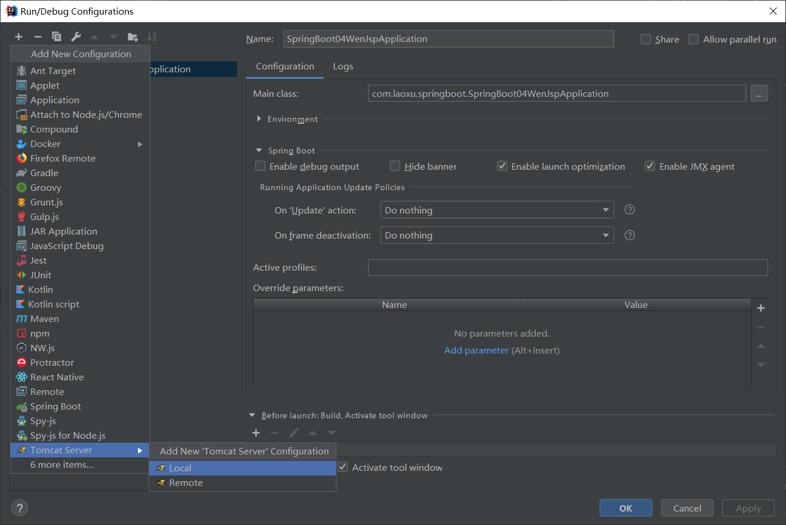Image resolution: width=786 pixels, height=525 pixels.
Task: Click the Edit Templates wrench icon
Action: coord(76,37)
